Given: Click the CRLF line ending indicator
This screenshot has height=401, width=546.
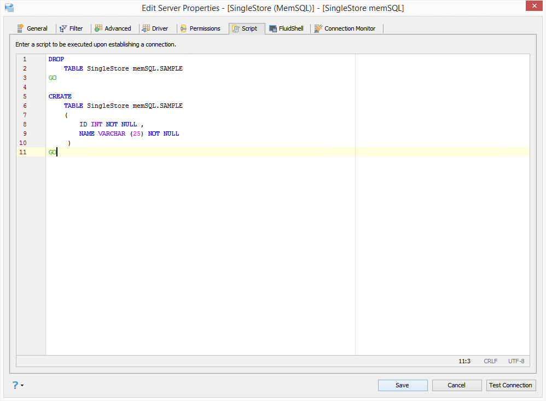Looking at the screenshot, I should (x=491, y=361).
